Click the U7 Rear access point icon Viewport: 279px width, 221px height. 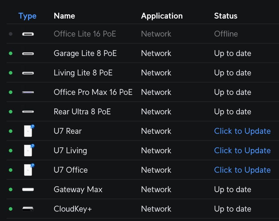click(28, 131)
